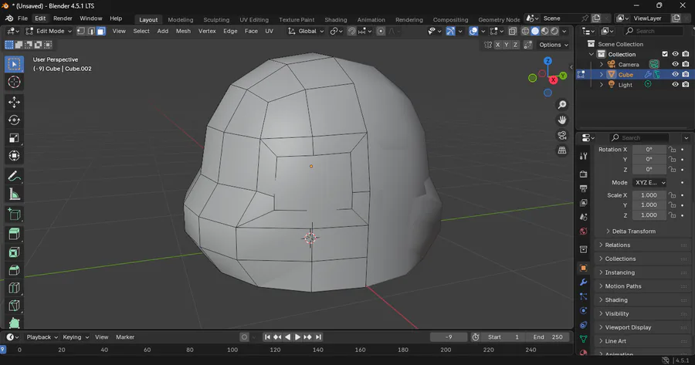Choose the Move tool
This screenshot has height=365, width=695.
coord(14,103)
